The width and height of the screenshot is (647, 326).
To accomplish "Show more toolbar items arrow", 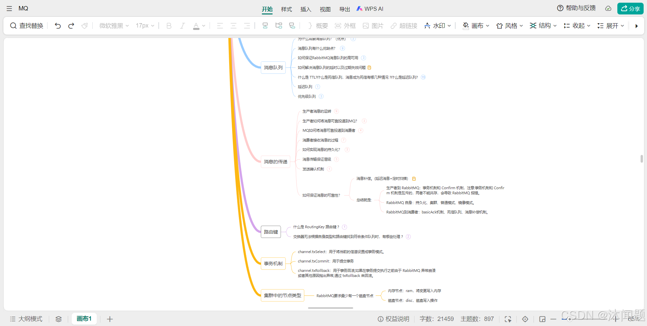I will (x=636, y=26).
